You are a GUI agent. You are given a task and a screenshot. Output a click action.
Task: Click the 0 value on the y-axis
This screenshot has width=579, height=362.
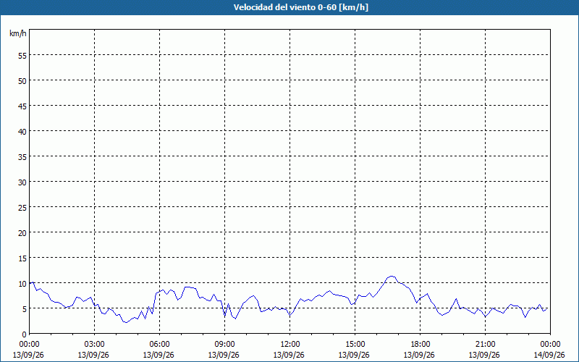(x=25, y=334)
